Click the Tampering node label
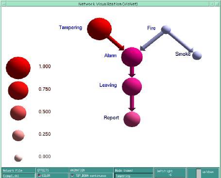The image size is (221, 178). 70,28
